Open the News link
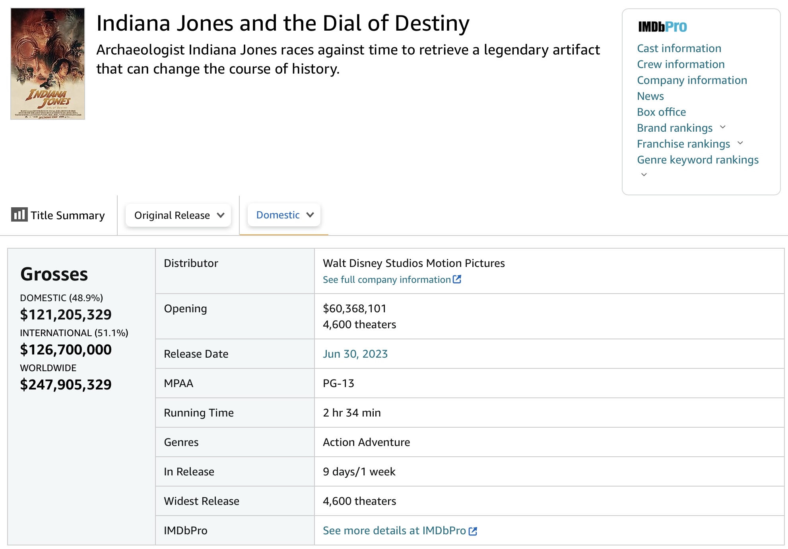The width and height of the screenshot is (788, 549). tap(650, 96)
